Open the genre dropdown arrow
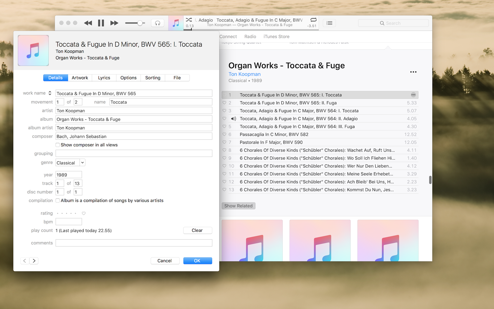Image resolution: width=494 pixels, height=309 pixels. click(x=82, y=163)
